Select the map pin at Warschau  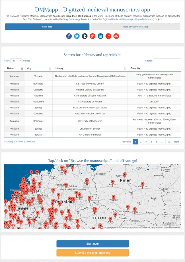click(x=143, y=185)
